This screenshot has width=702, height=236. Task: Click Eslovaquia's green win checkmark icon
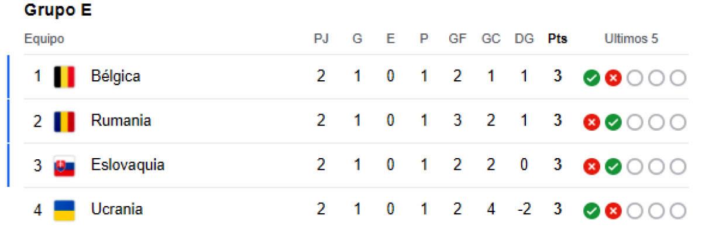[x=612, y=167]
